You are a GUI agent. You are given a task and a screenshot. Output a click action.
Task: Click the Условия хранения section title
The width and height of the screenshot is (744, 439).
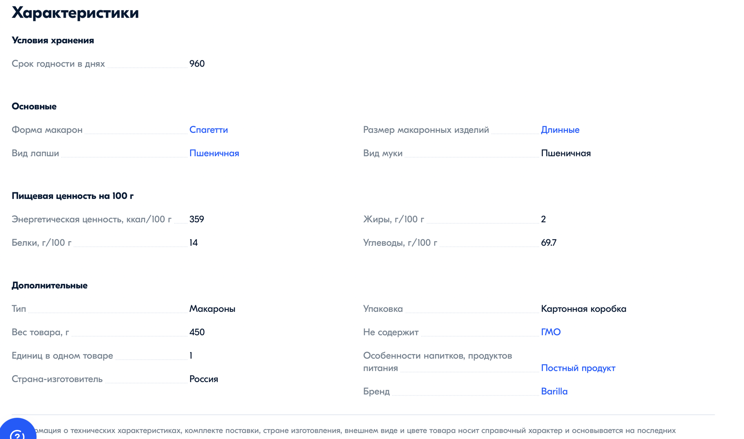pyautogui.click(x=53, y=40)
